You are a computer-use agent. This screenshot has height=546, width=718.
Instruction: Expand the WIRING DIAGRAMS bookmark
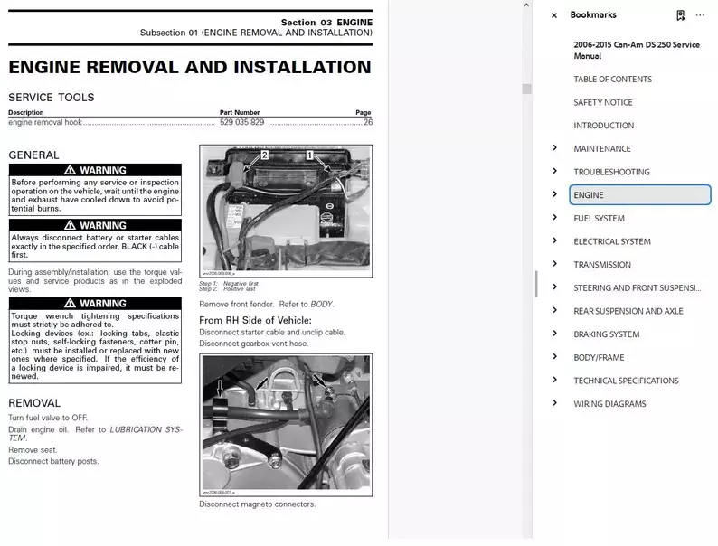click(554, 404)
